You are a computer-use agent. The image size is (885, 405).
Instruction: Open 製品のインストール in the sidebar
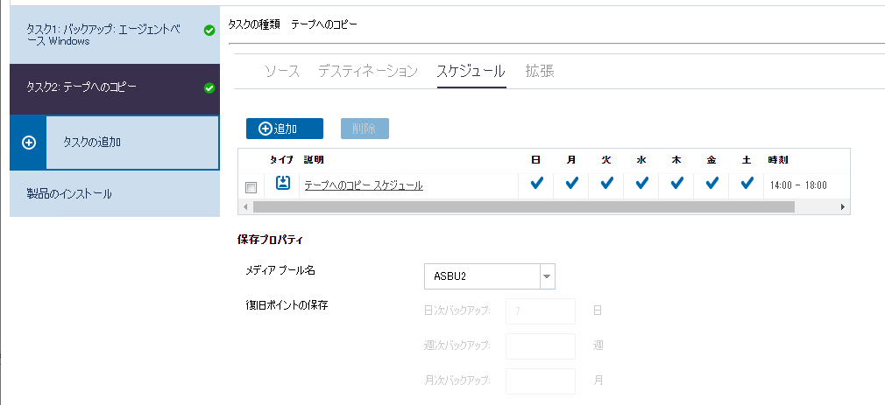click(115, 194)
